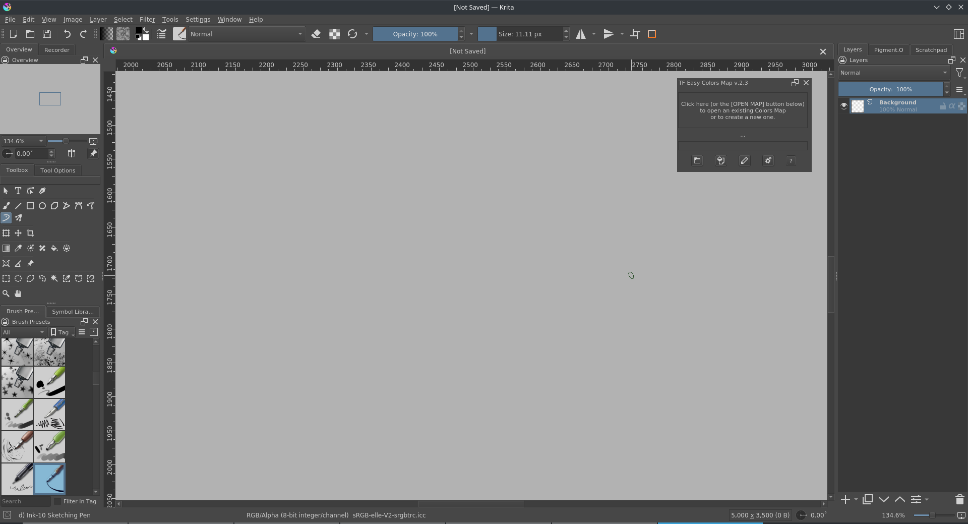The width and height of the screenshot is (968, 524).
Task: Select the Elliptical Selection tool
Action: pos(18,278)
